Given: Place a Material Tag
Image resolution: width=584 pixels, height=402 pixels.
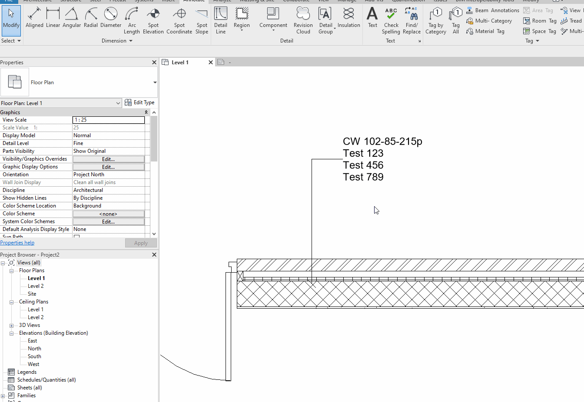Looking at the screenshot, I should pos(485,31).
